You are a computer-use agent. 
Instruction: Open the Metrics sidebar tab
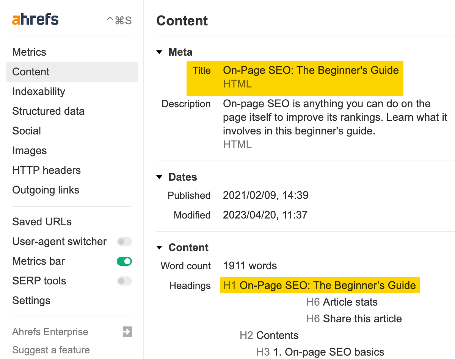tap(29, 52)
